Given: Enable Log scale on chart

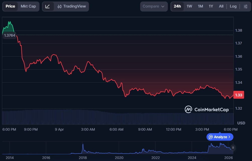Looking at the screenshot, I should (233, 6).
